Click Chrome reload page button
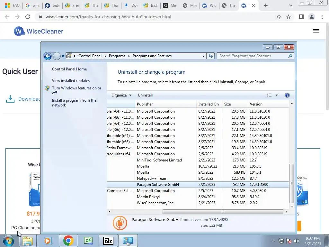Screen dimensions: 329x247 tap(28, 17)
